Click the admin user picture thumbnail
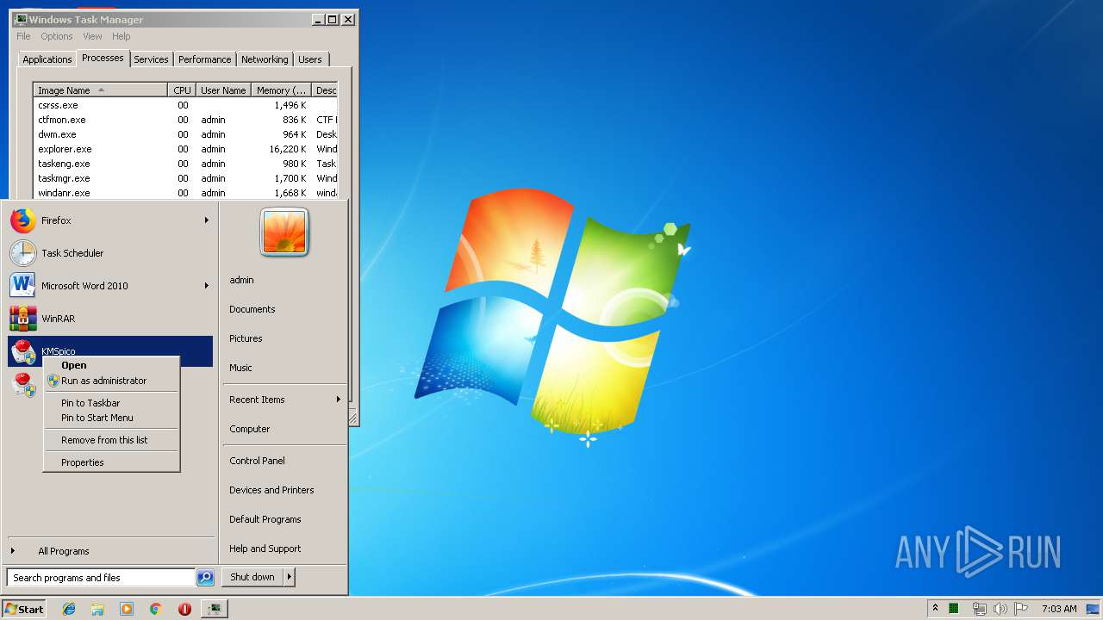This screenshot has width=1103, height=620. pyautogui.click(x=284, y=232)
